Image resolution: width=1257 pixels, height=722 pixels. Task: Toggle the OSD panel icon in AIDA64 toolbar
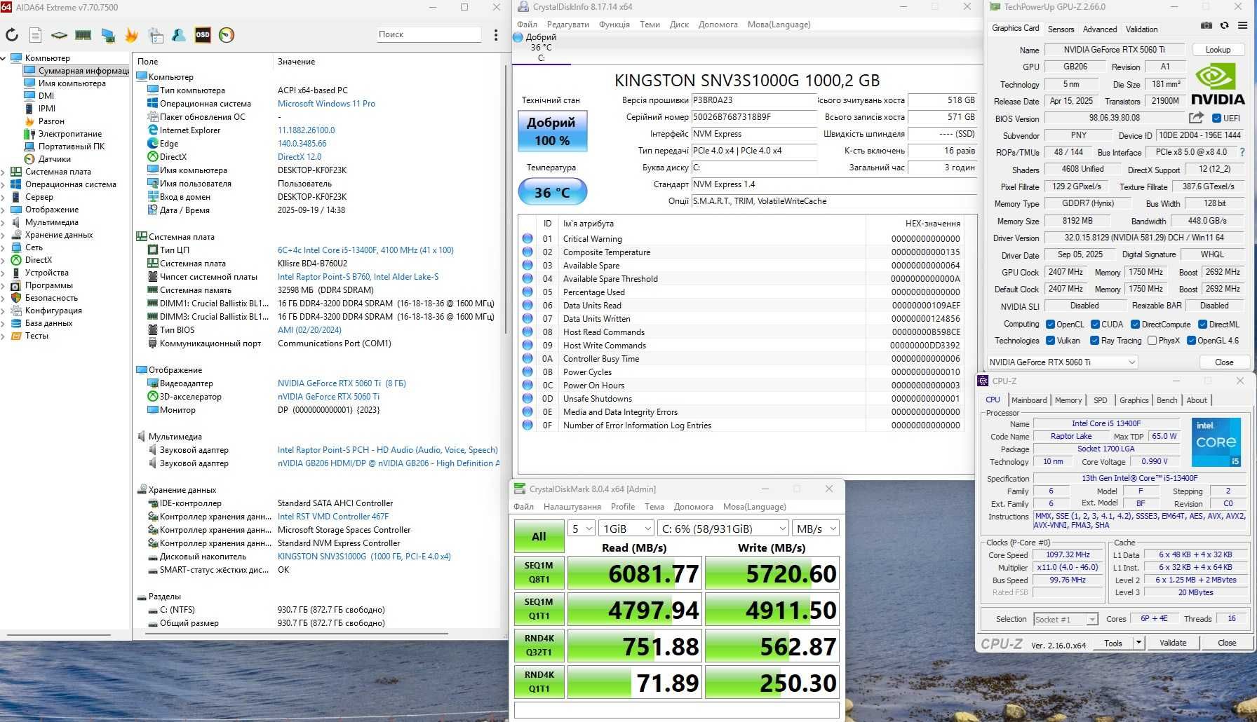(x=203, y=35)
